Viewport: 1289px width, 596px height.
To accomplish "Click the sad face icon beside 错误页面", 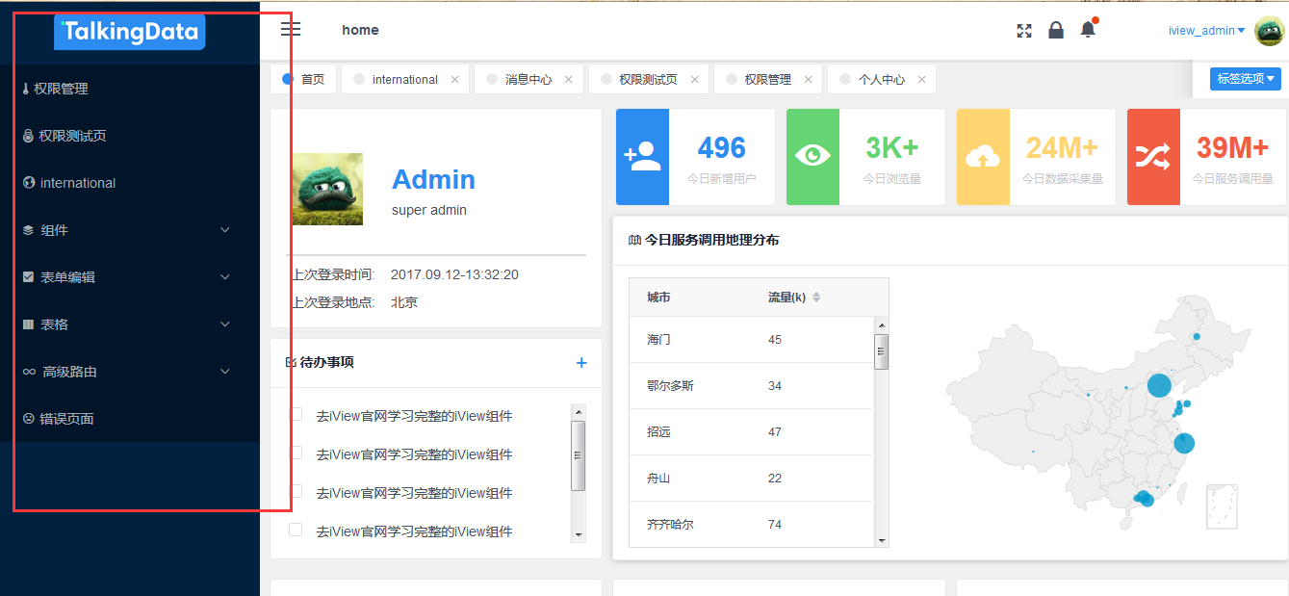I will point(29,419).
